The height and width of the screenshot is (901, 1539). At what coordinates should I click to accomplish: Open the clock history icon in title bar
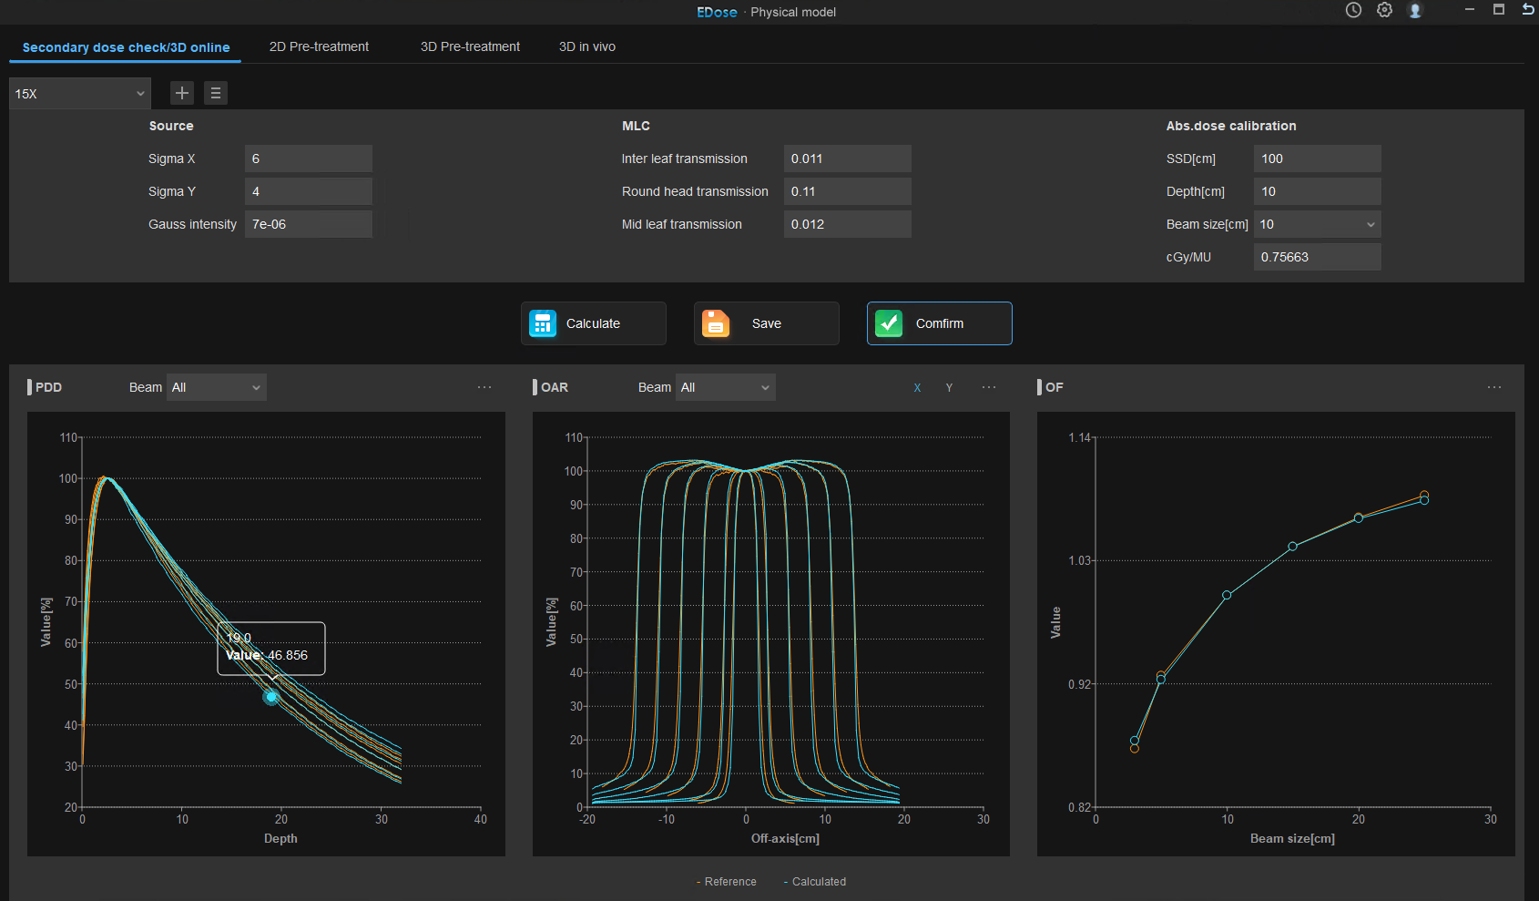point(1354,10)
